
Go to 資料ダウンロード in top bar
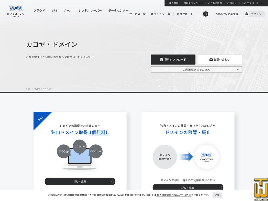coord(193,3)
